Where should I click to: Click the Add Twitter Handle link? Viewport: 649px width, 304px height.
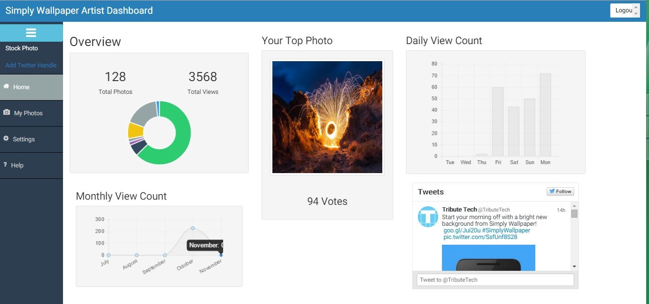[x=31, y=65]
